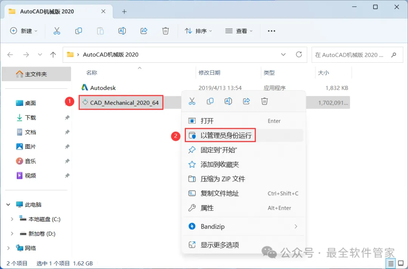The height and width of the screenshot is (269, 408).
Task: Click the AutoCAD机械版 2020 address breadcrumb
Action: (111, 55)
